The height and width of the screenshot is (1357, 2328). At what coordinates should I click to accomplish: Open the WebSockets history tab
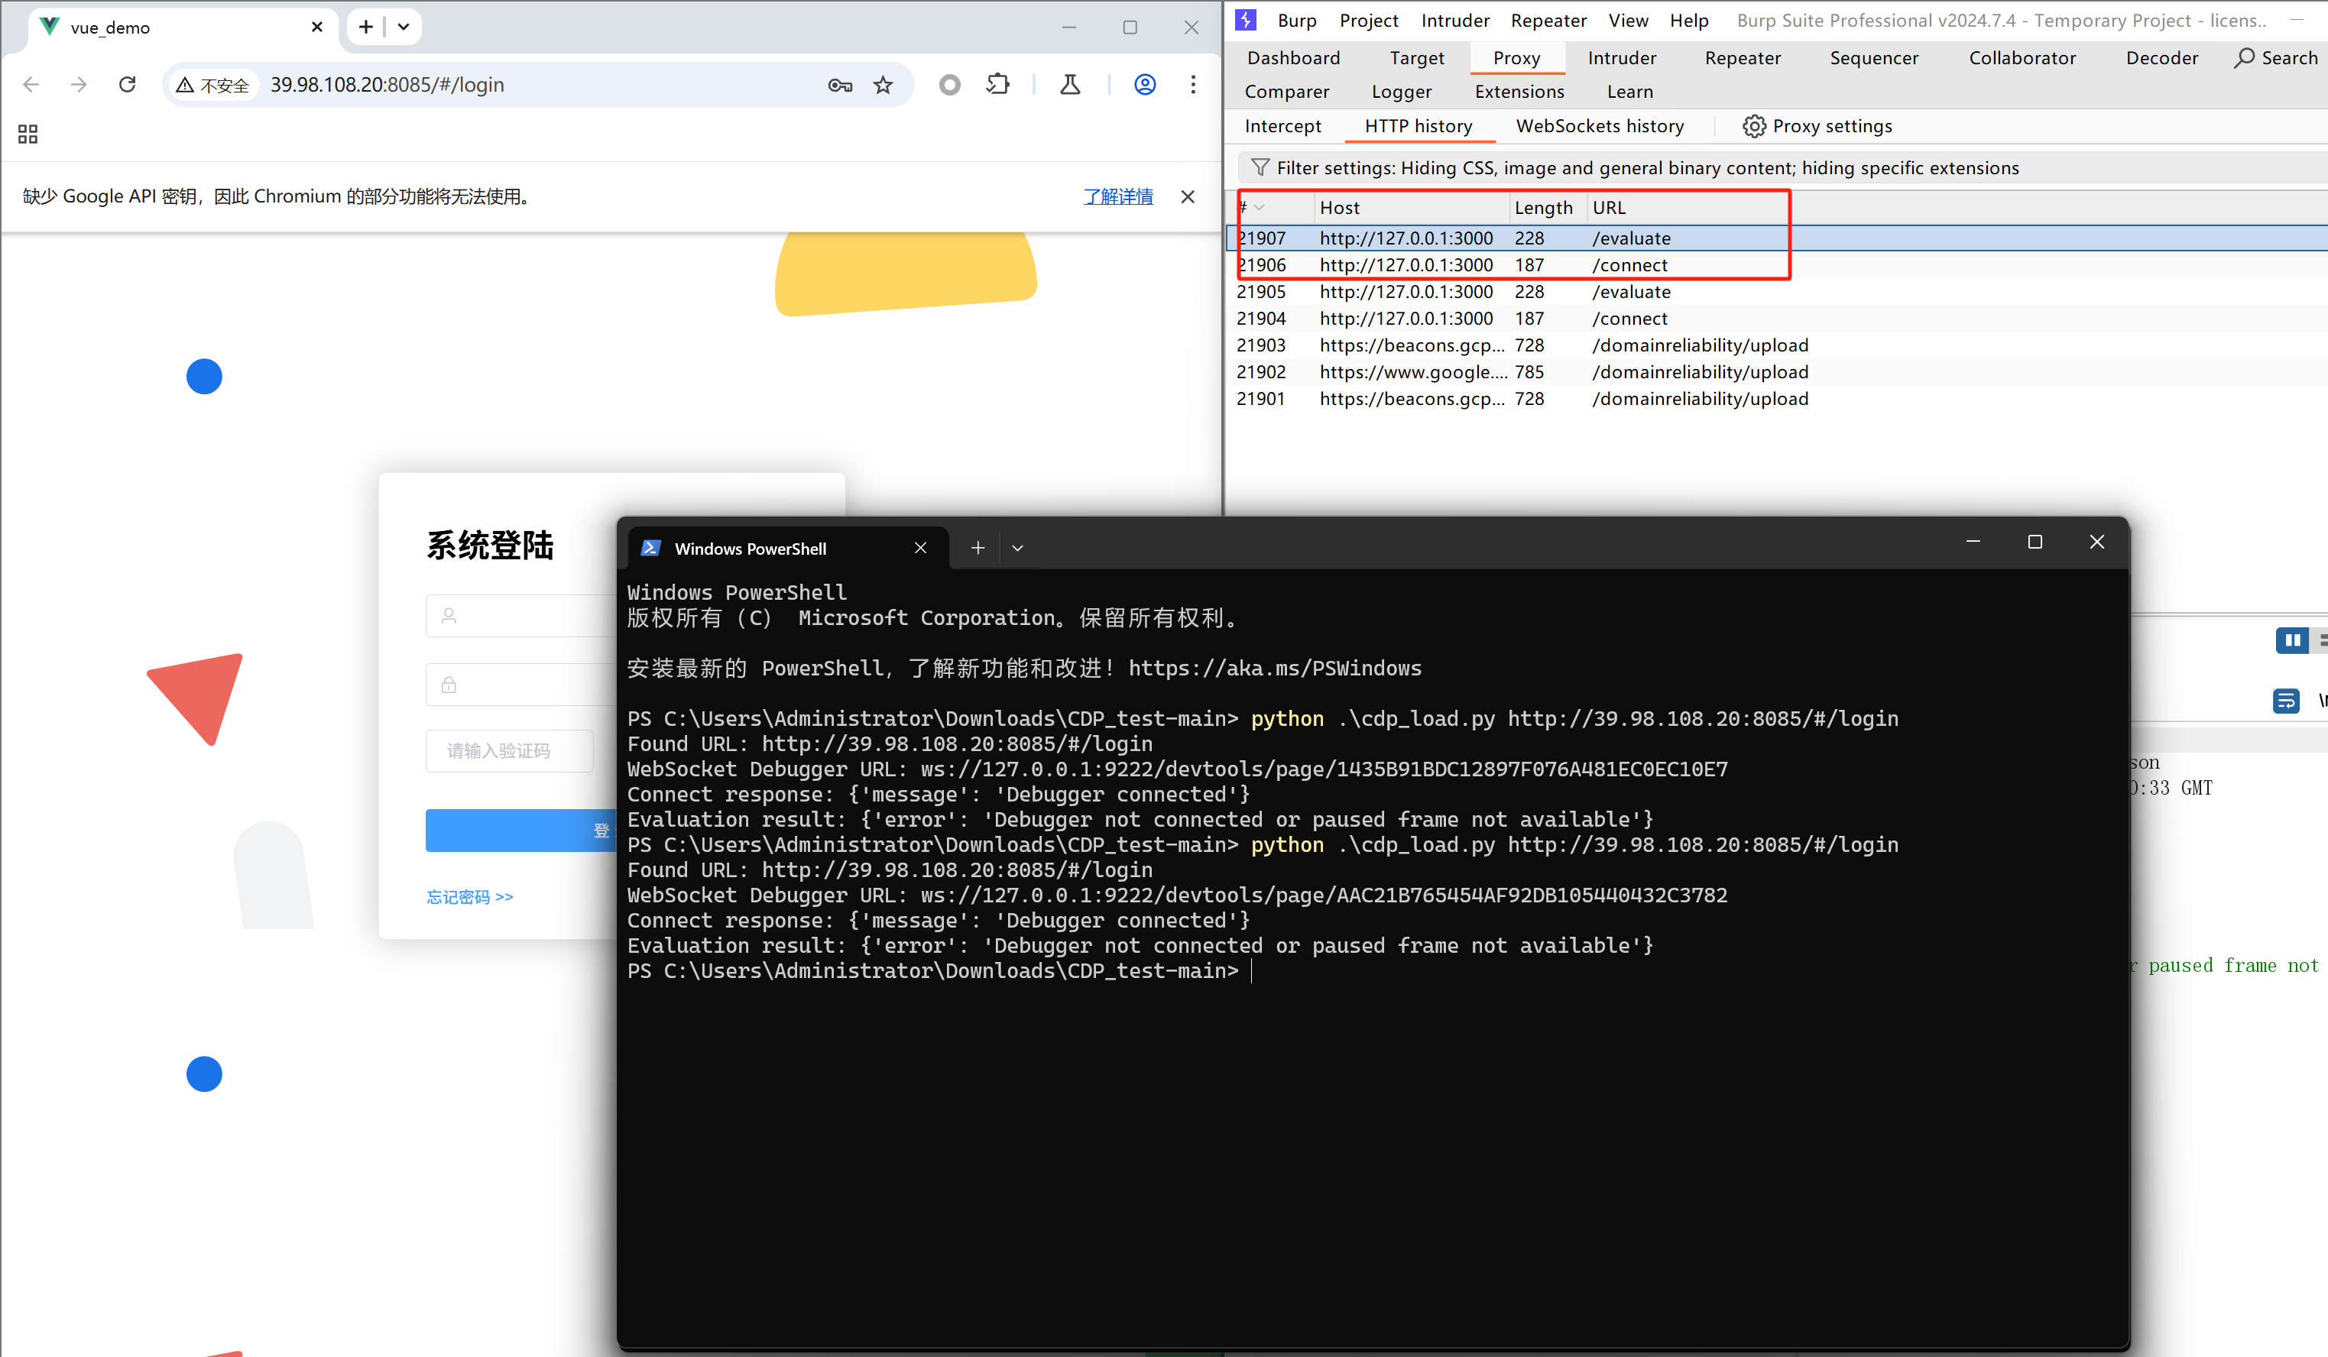[1599, 127]
